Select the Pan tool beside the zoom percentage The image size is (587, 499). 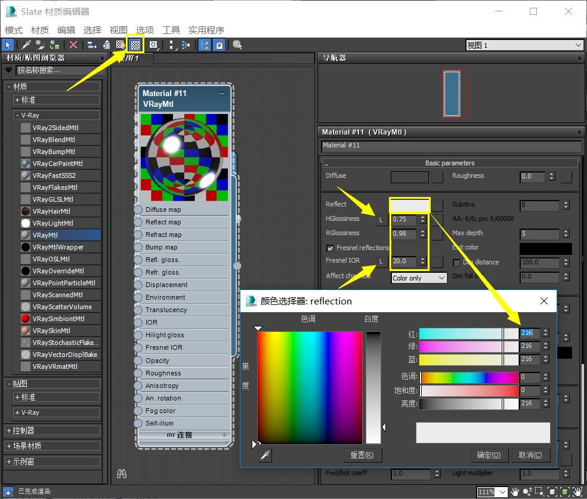[x=515, y=491]
